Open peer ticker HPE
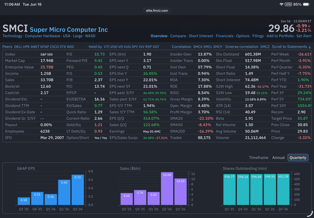 pos(26,47)
